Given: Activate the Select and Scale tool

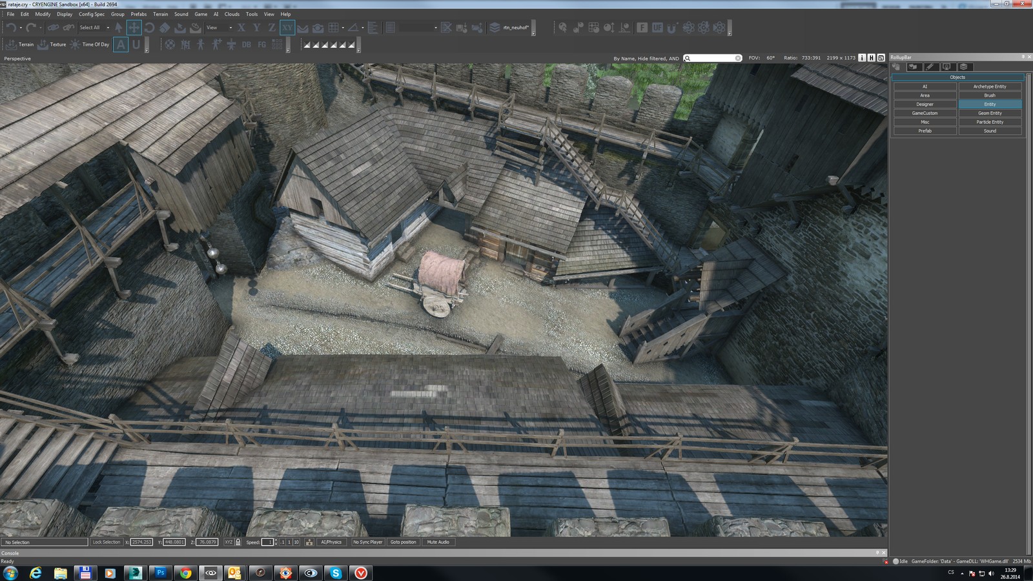Looking at the screenshot, I should coord(165,27).
